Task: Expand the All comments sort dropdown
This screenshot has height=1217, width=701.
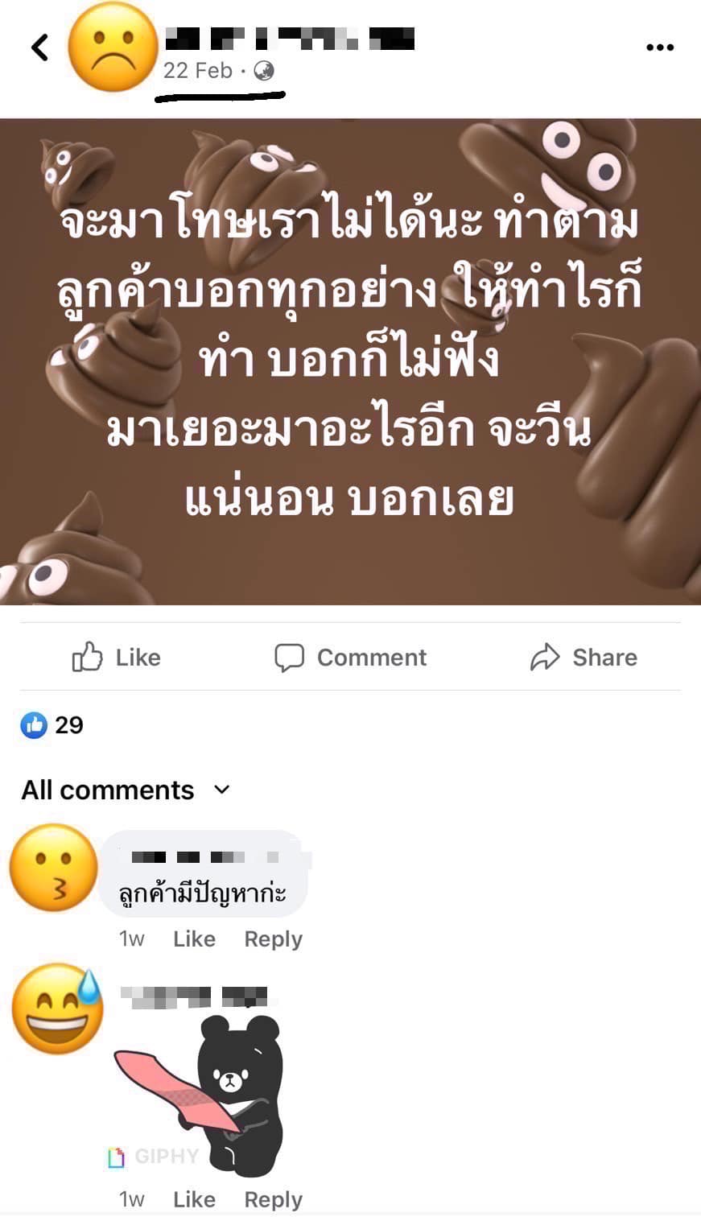Action: click(x=126, y=790)
